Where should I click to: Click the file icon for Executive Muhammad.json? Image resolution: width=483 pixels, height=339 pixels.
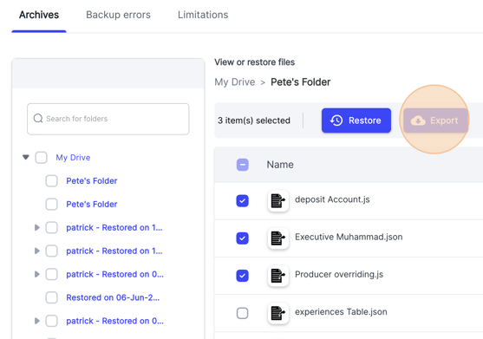(277, 238)
